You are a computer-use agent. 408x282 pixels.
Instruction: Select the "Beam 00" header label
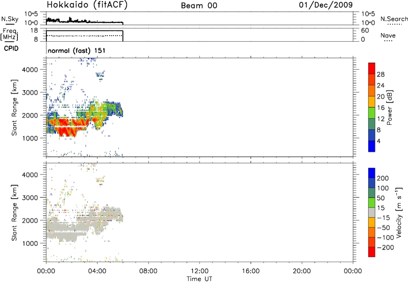point(199,6)
